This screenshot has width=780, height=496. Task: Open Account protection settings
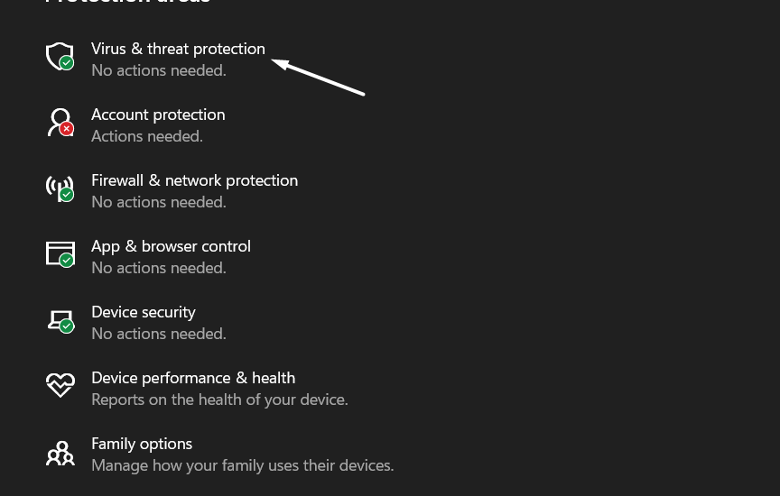click(158, 115)
